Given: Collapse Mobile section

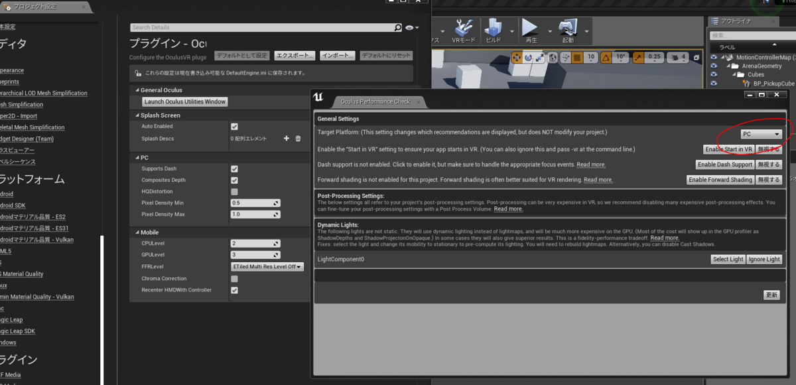Looking at the screenshot, I should pyautogui.click(x=137, y=232).
